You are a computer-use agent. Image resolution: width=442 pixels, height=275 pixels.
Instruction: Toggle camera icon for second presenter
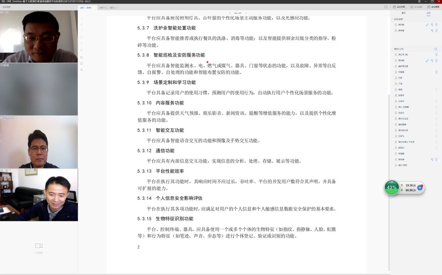tap(436, 30)
